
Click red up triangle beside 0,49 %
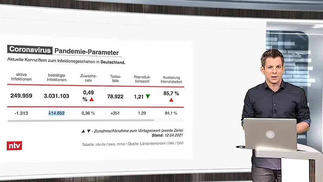pyautogui.click(x=92, y=99)
